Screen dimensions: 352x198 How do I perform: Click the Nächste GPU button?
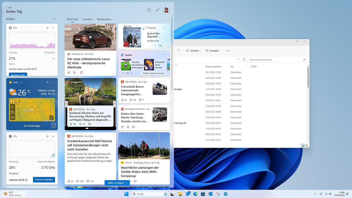[18, 75]
